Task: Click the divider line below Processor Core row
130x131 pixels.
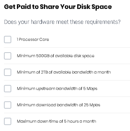Action: pyautogui.click(x=67, y=47)
